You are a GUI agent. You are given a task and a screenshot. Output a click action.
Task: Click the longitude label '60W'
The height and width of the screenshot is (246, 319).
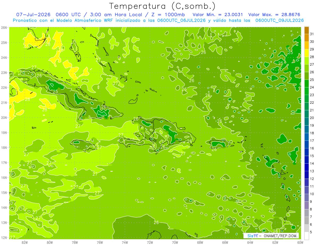tap(300, 242)
